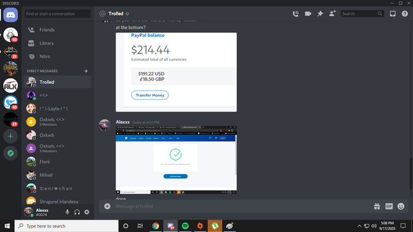
Task: Open the League of Legends server icon
Action: pos(10,69)
